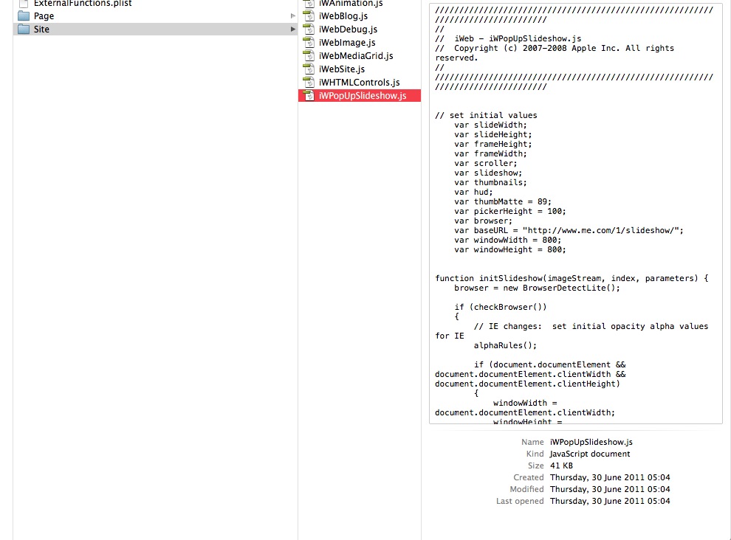Select iWAnimation.js in the file list

(x=351, y=4)
